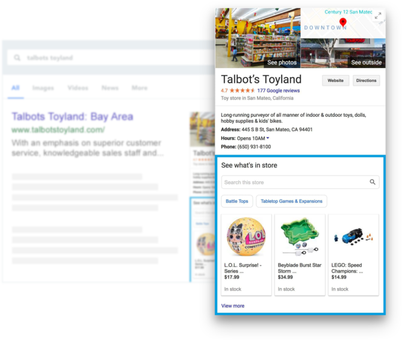Expand the map with fullscreen arrows icon
402x340 pixels.
point(378,16)
